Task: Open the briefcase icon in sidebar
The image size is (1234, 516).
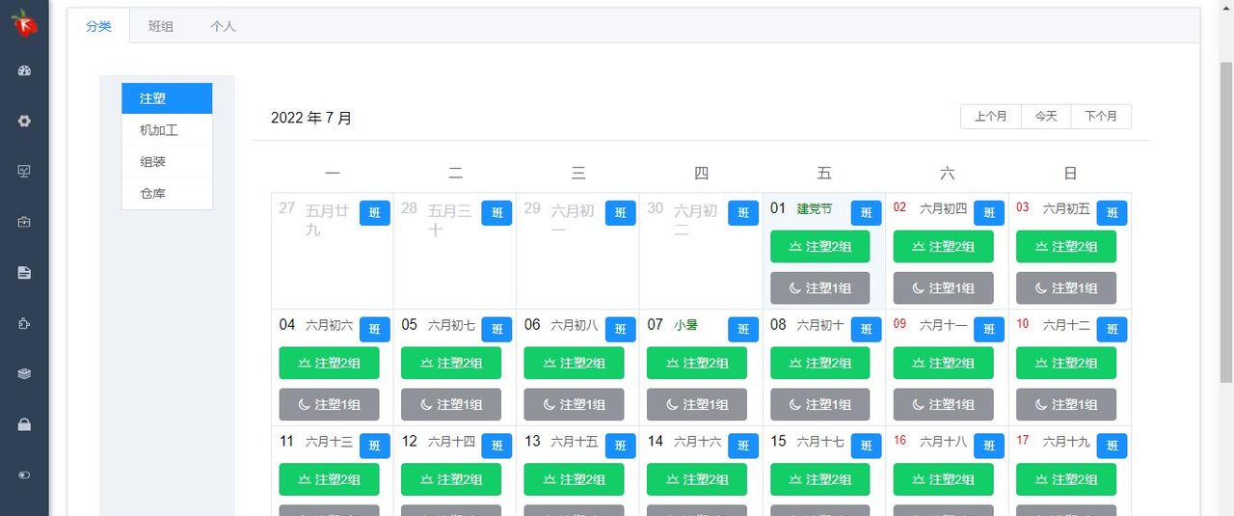Action: (24, 222)
